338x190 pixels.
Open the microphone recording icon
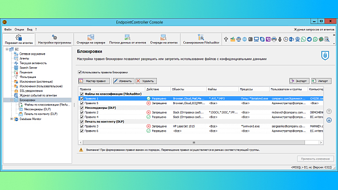(280, 39)
